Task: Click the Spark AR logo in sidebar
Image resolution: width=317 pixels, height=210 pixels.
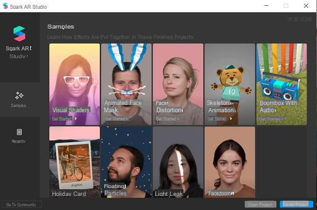Action: tap(19, 34)
